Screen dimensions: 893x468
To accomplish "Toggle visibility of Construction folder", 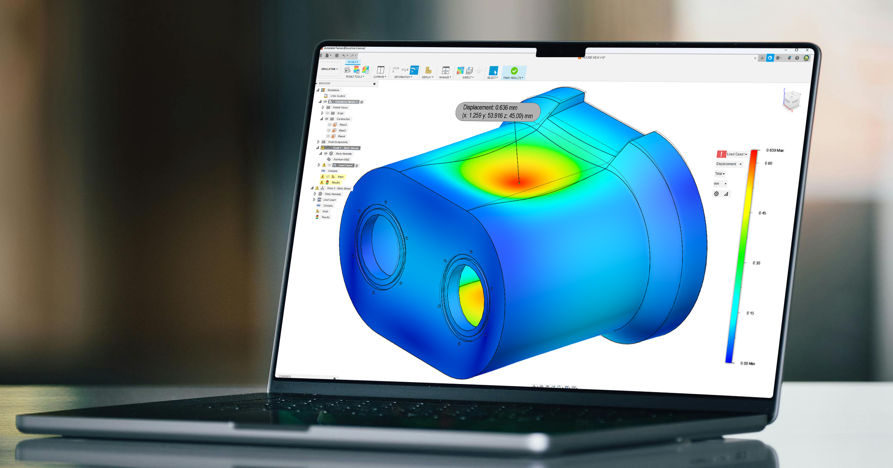I will pyautogui.click(x=327, y=119).
